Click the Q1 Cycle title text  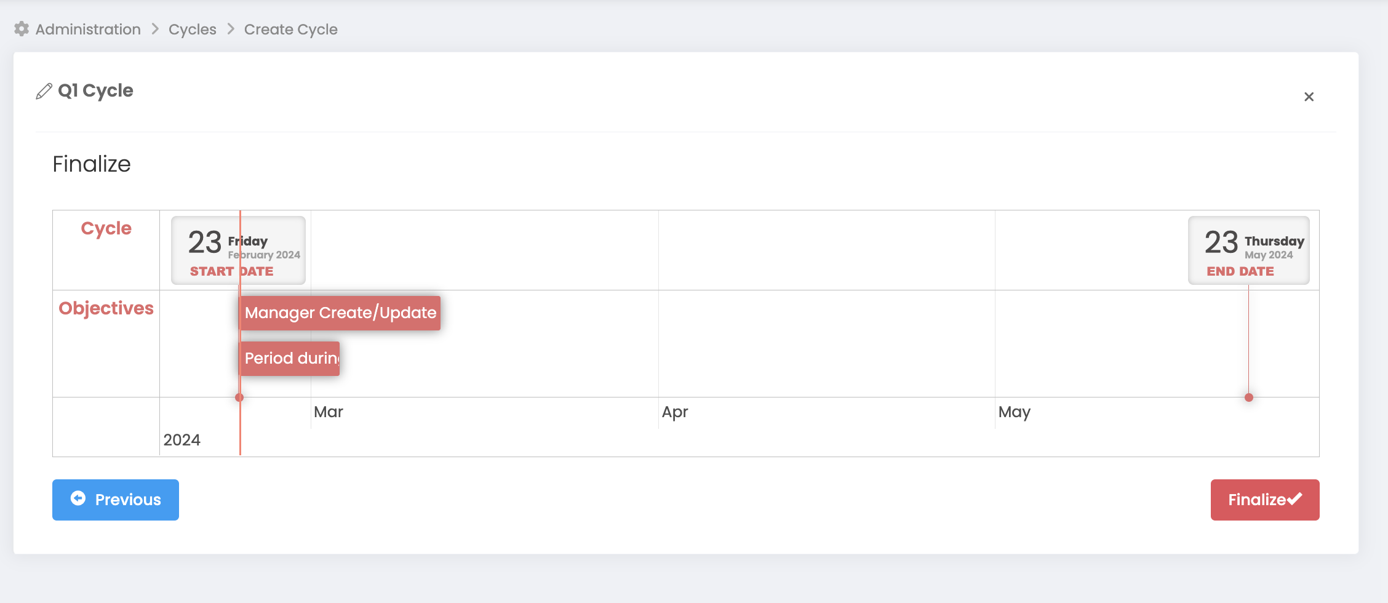pos(95,90)
